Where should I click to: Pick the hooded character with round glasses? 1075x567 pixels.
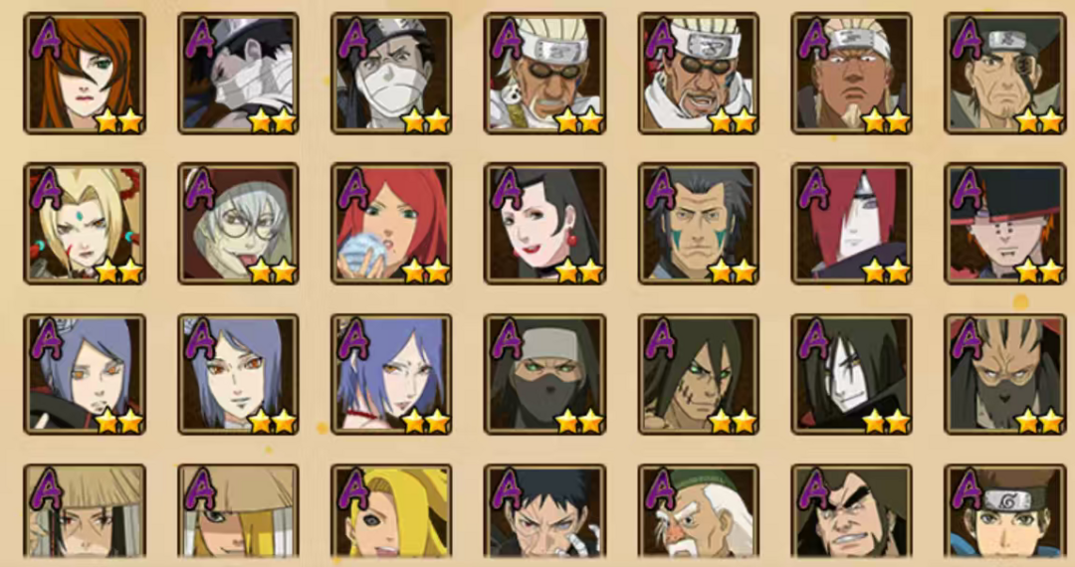coord(239,224)
